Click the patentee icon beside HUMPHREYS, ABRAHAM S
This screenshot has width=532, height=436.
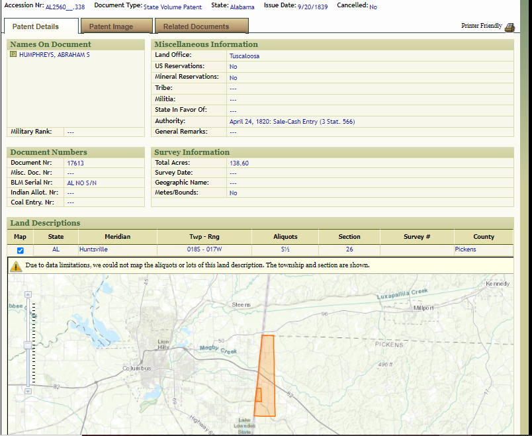[13, 55]
